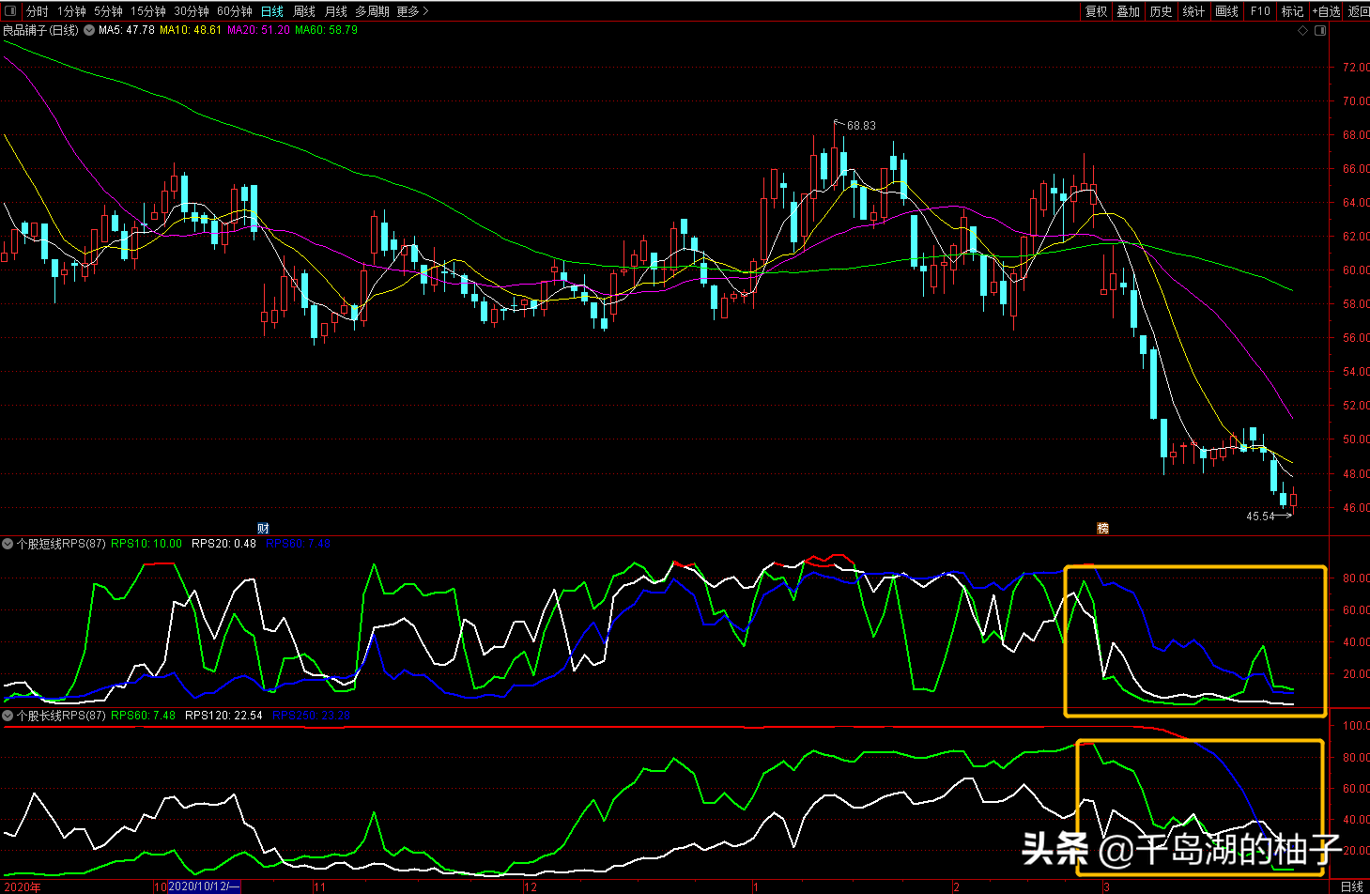This screenshot has width=1370, height=894.
Task: Click the orange 榜 ranking marker
Action: click(x=1103, y=529)
